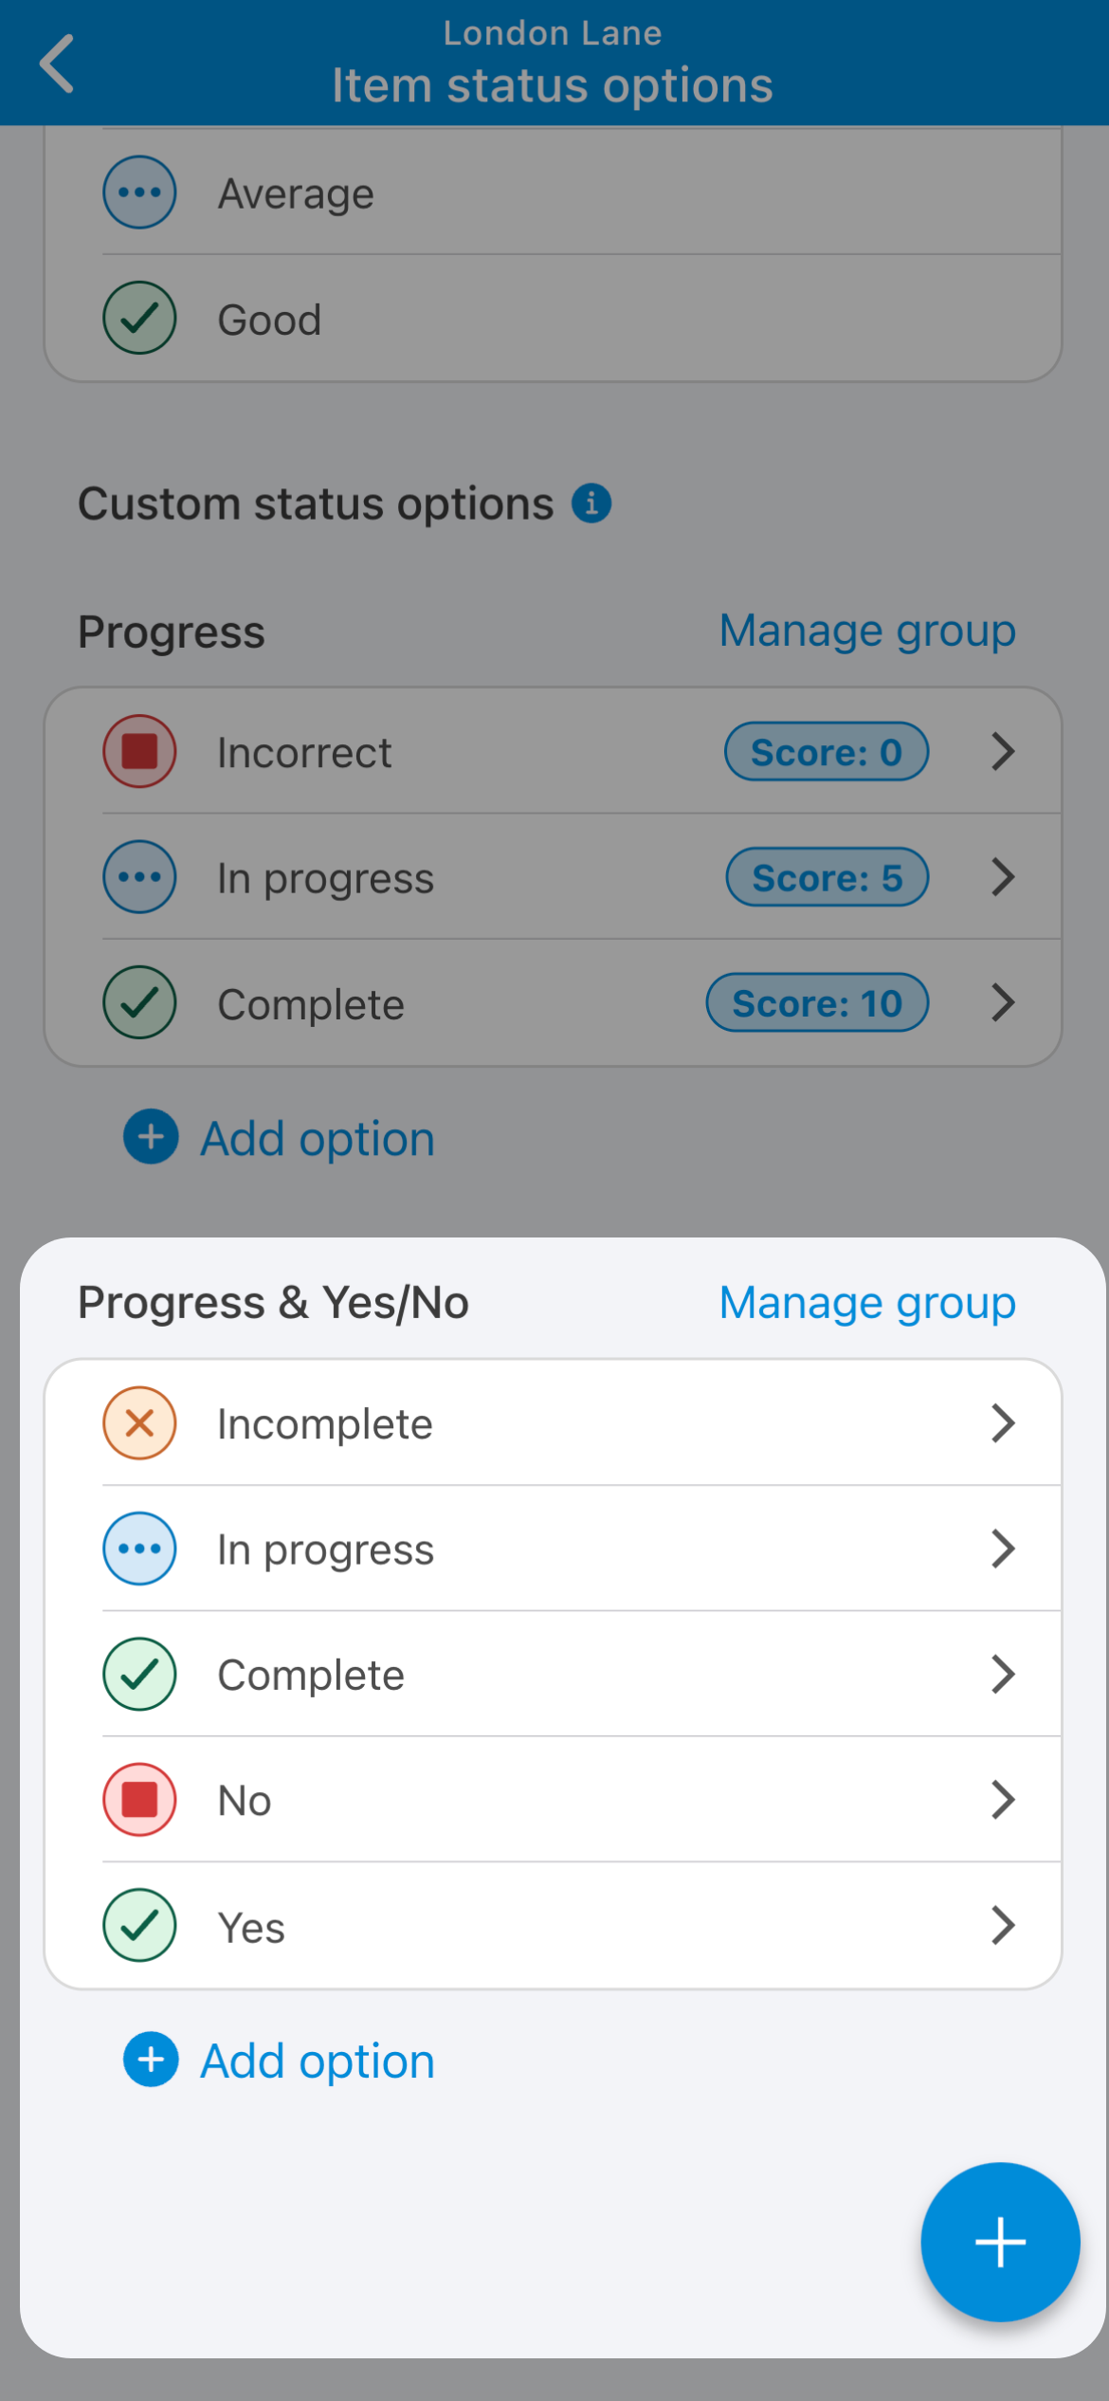Expand the Incomplete option chevron
This screenshot has height=2401, width=1109.
pyautogui.click(x=1003, y=1422)
